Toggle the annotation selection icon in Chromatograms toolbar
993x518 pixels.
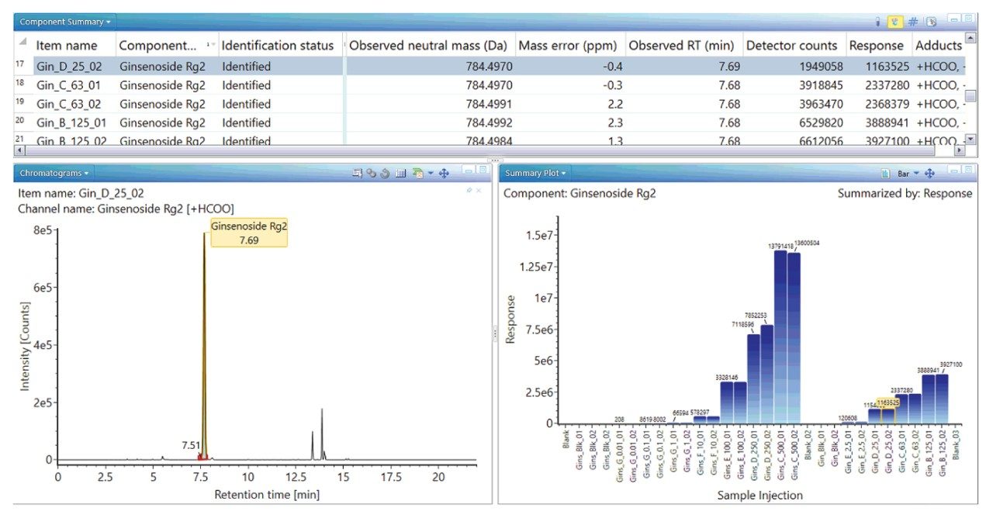pyautogui.click(x=357, y=174)
